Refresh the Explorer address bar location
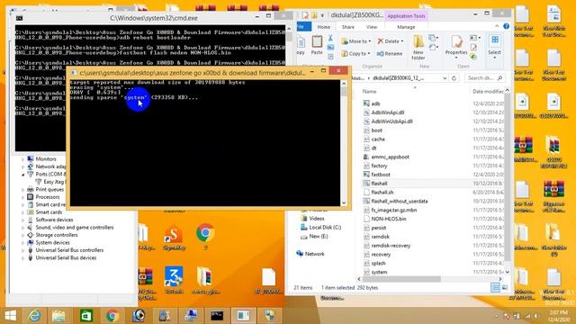The height and width of the screenshot is (324, 576). [454, 78]
